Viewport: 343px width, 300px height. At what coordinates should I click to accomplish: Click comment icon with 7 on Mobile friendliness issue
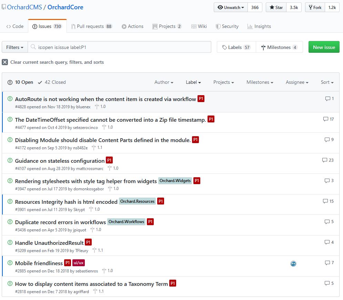tap(327, 262)
